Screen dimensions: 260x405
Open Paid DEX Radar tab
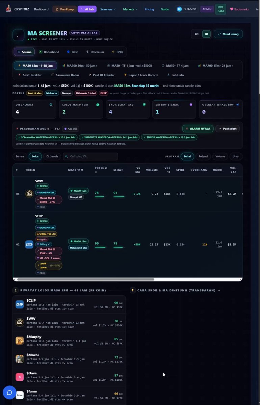(x=101, y=75)
